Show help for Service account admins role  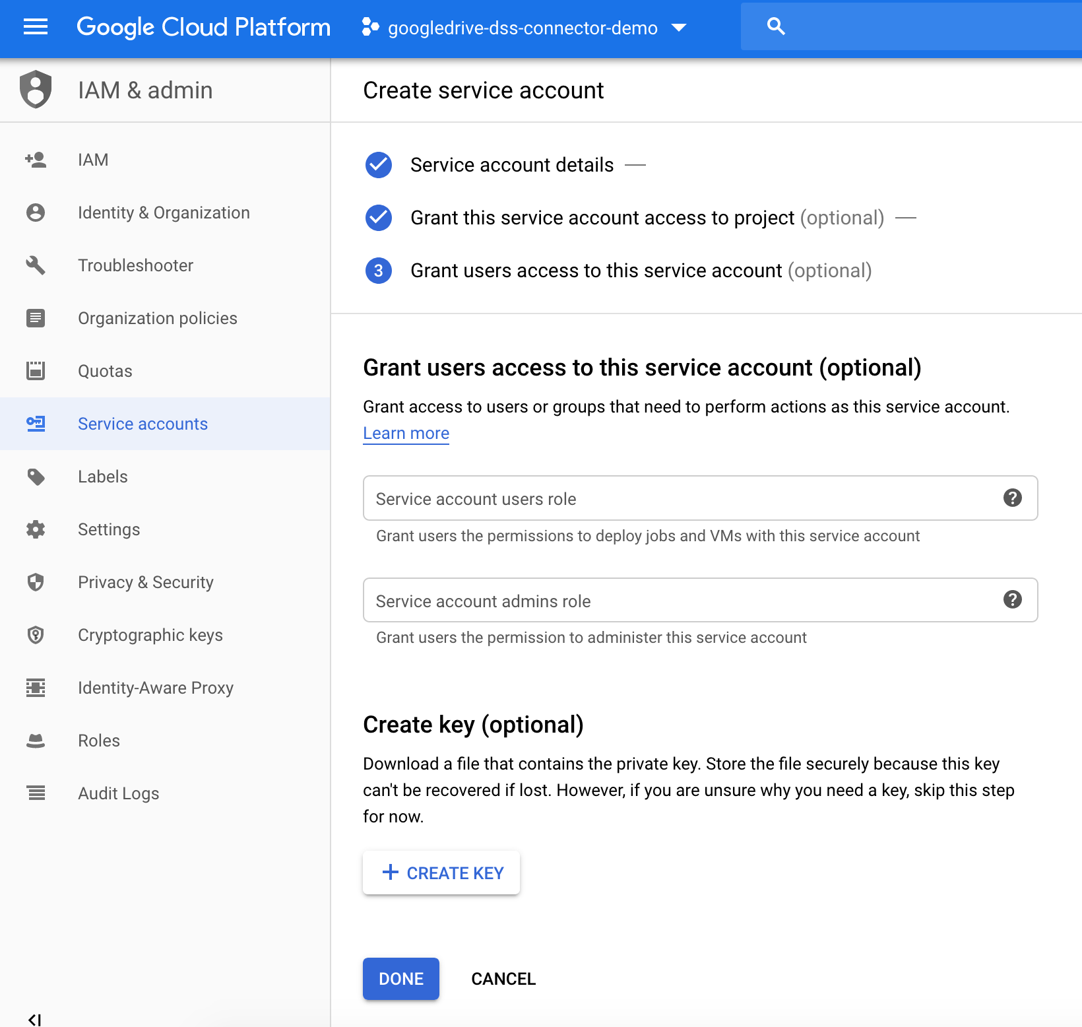pos(1012,599)
